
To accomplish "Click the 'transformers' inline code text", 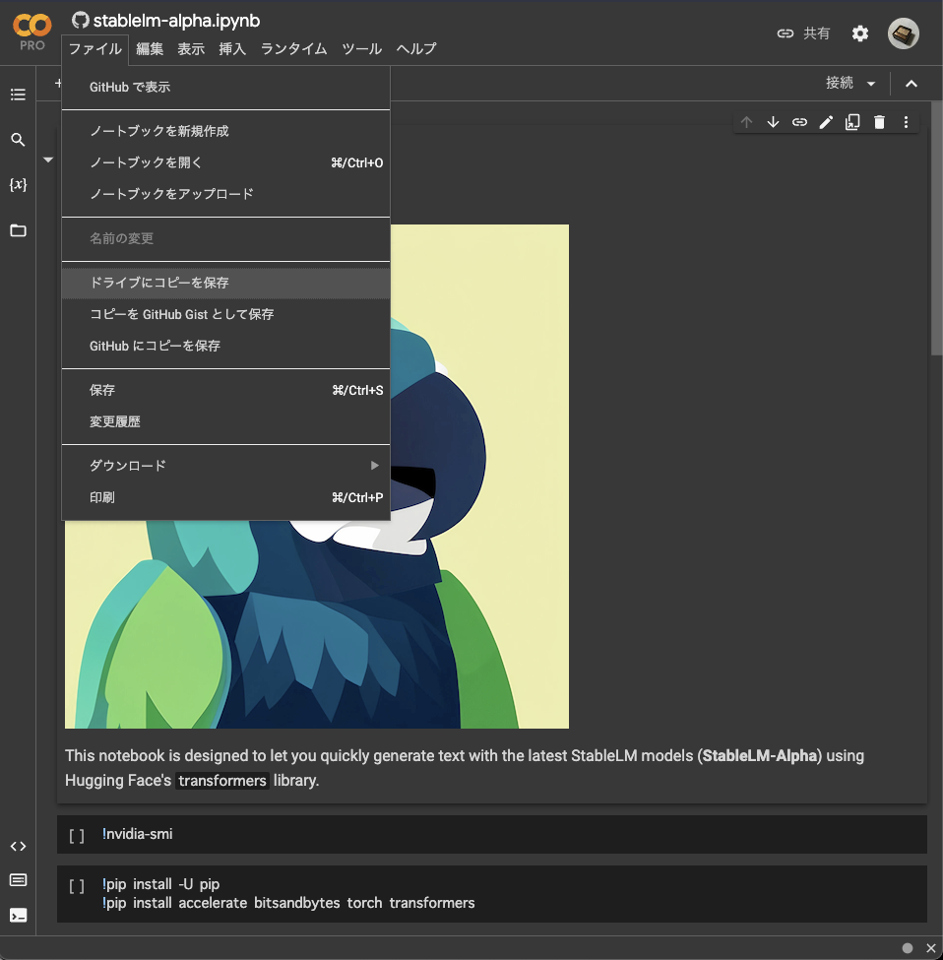I will (x=222, y=781).
